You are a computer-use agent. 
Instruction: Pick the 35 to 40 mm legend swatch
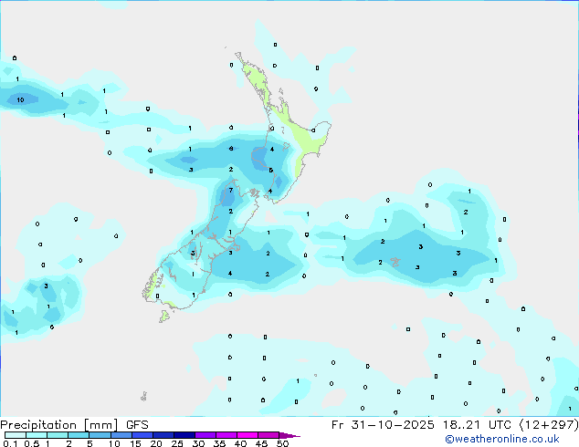226,435
